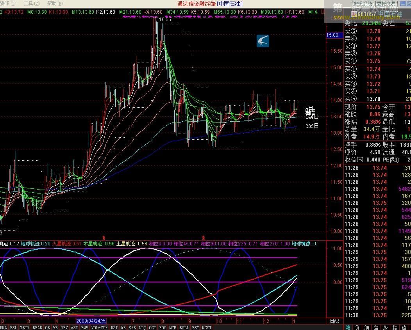Switch indicator to DMA tab

coord(4,328)
